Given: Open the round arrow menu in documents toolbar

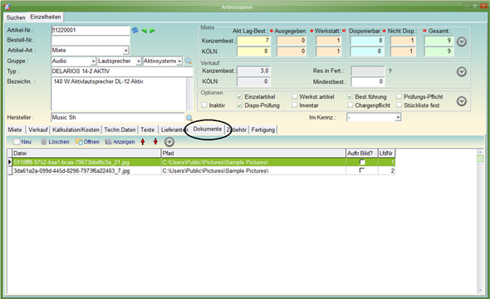Looking at the screenshot, I should coord(169,142).
